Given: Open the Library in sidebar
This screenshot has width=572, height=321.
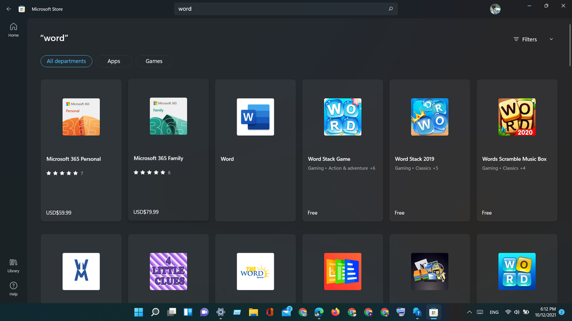Looking at the screenshot, I should (x=14, y=266).
